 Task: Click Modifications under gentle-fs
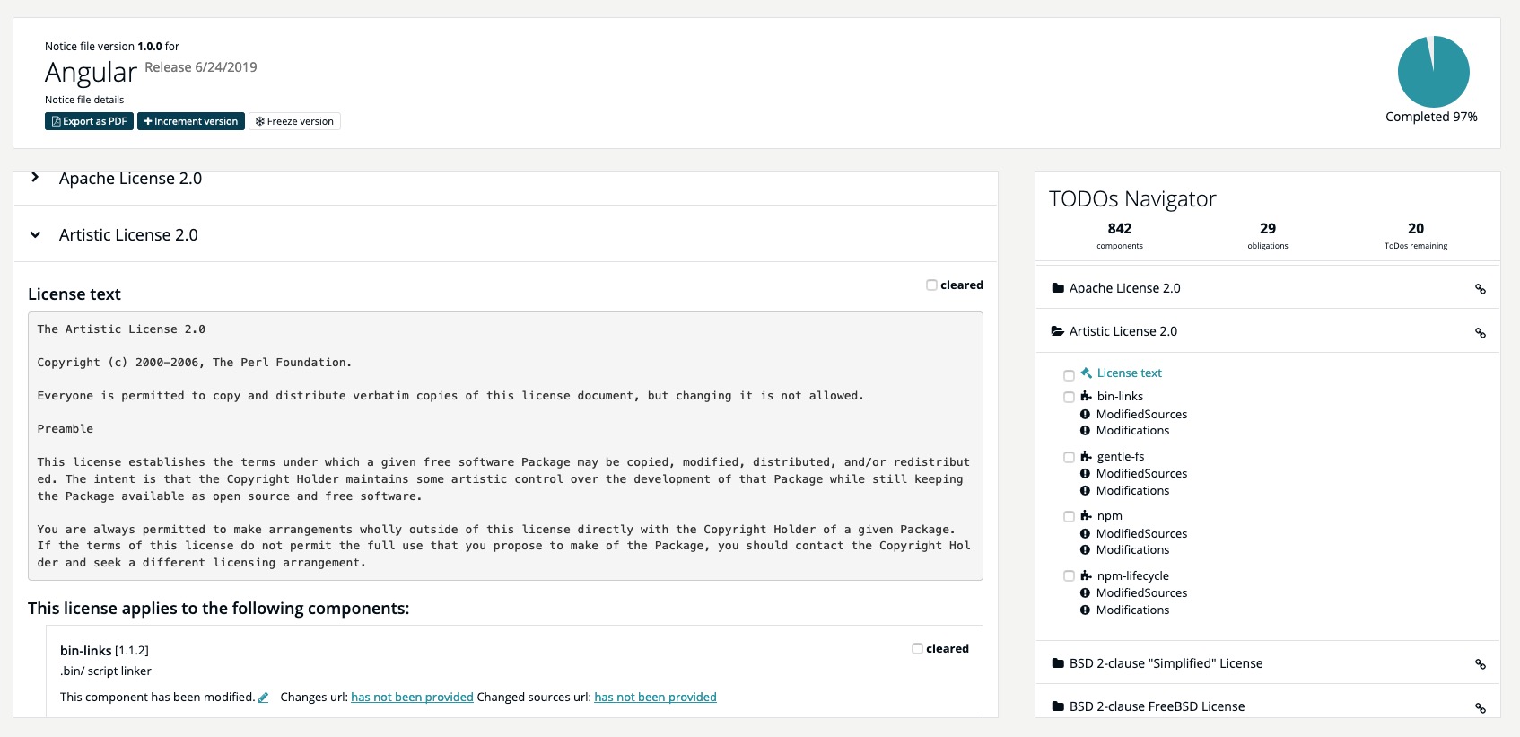1132,491
